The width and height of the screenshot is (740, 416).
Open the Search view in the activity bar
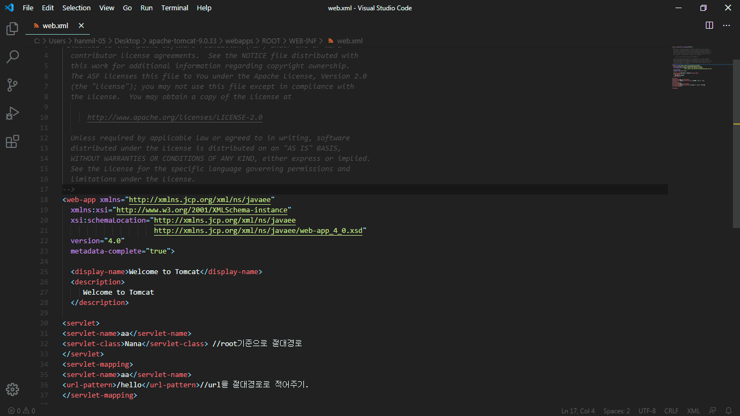12,56
